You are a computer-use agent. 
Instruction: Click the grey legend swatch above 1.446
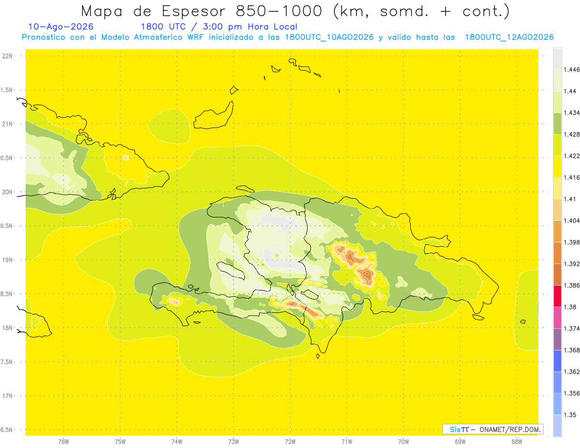click(x=557, y=58)
